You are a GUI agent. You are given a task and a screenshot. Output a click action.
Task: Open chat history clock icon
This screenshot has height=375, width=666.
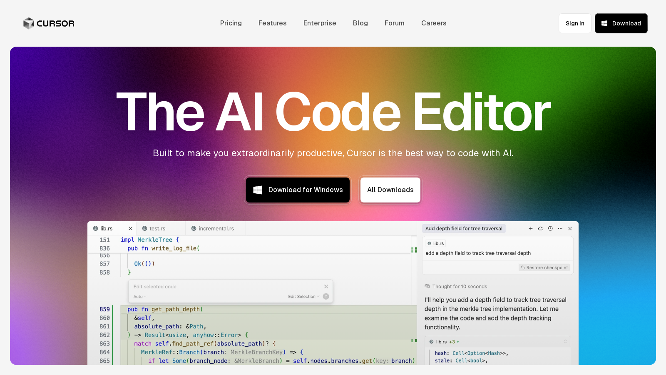(550, 228)
